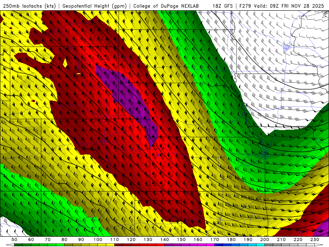Pick the dark blue swatch right of 170
This screenshot has height=247, width=329.
point(219,245)
